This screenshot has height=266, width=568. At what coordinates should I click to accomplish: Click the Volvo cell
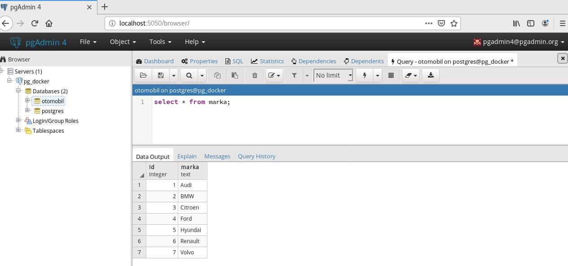click(x=193, y=253)
